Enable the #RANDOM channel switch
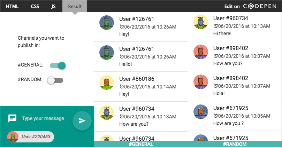Image resolution: width=282 pixels, height=148 pixels. (x=55, y=80)
